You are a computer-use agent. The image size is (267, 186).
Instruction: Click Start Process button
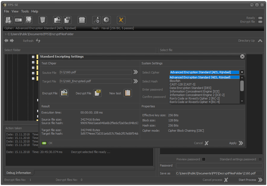[x=250, y=180]
